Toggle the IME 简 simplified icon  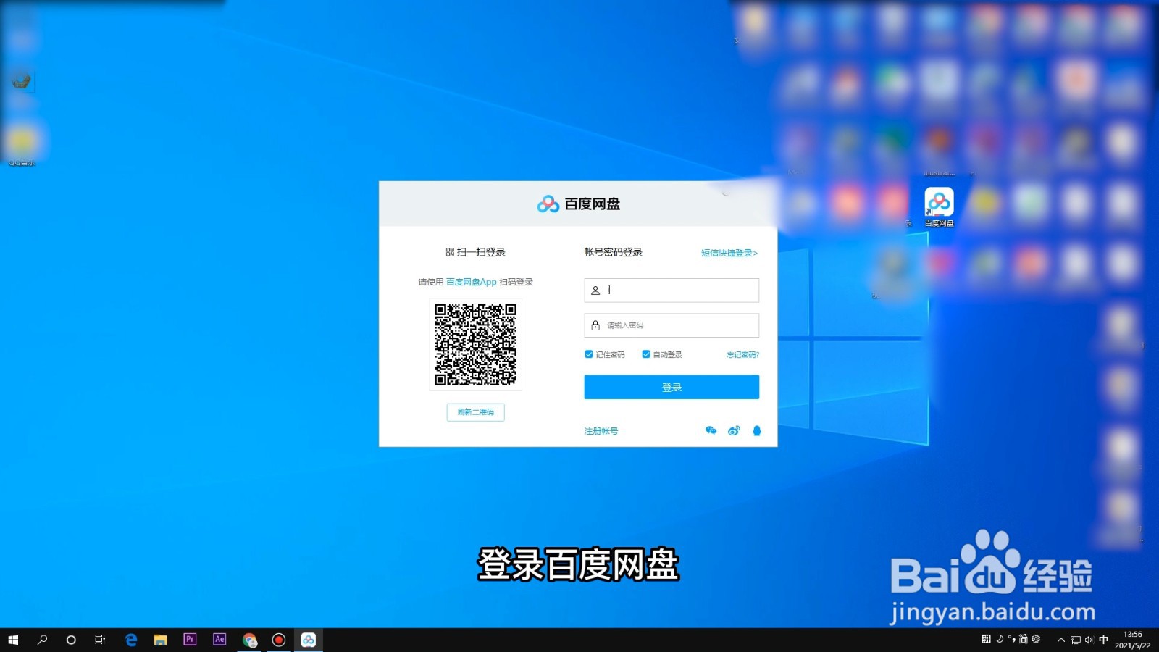(1024, 639)
